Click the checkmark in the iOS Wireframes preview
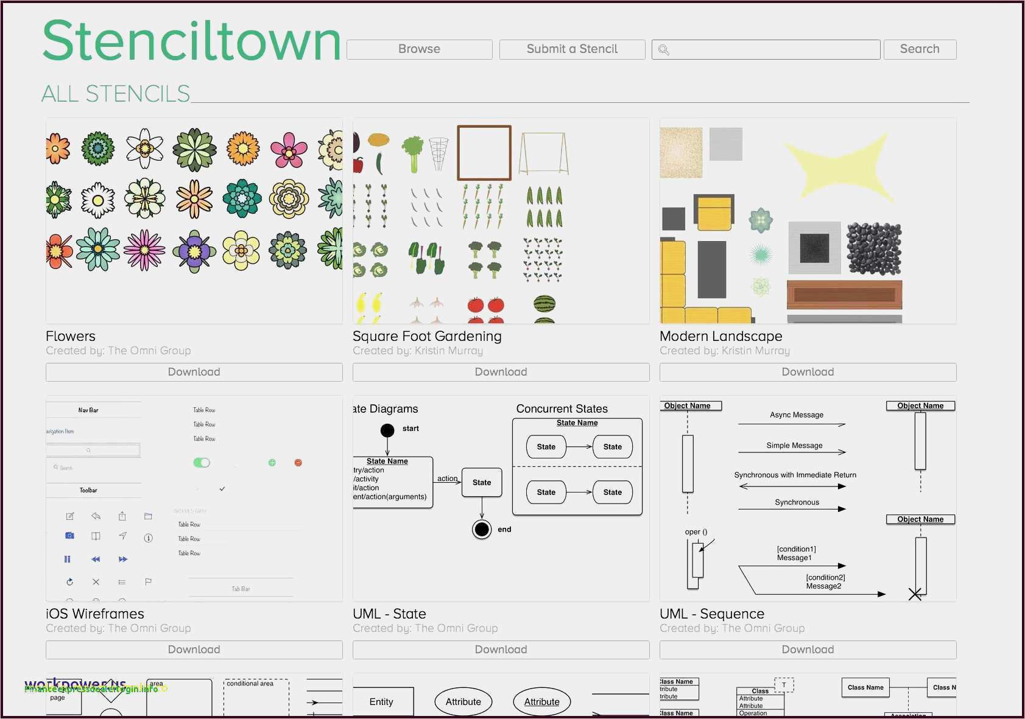Image resolution: width=1025 pixels, height=719 pixels. point(222,489)
